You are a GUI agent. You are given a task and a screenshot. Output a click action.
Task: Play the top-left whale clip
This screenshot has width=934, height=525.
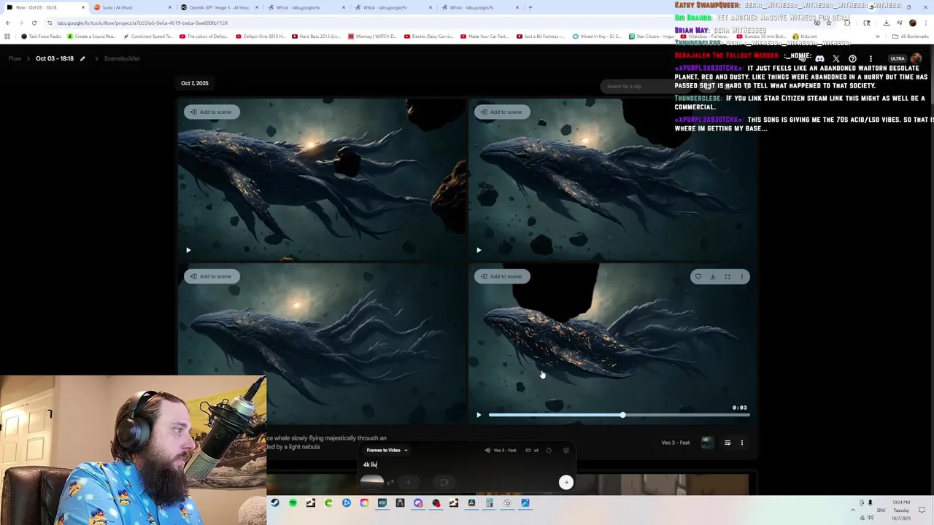[x=188, y=250]
